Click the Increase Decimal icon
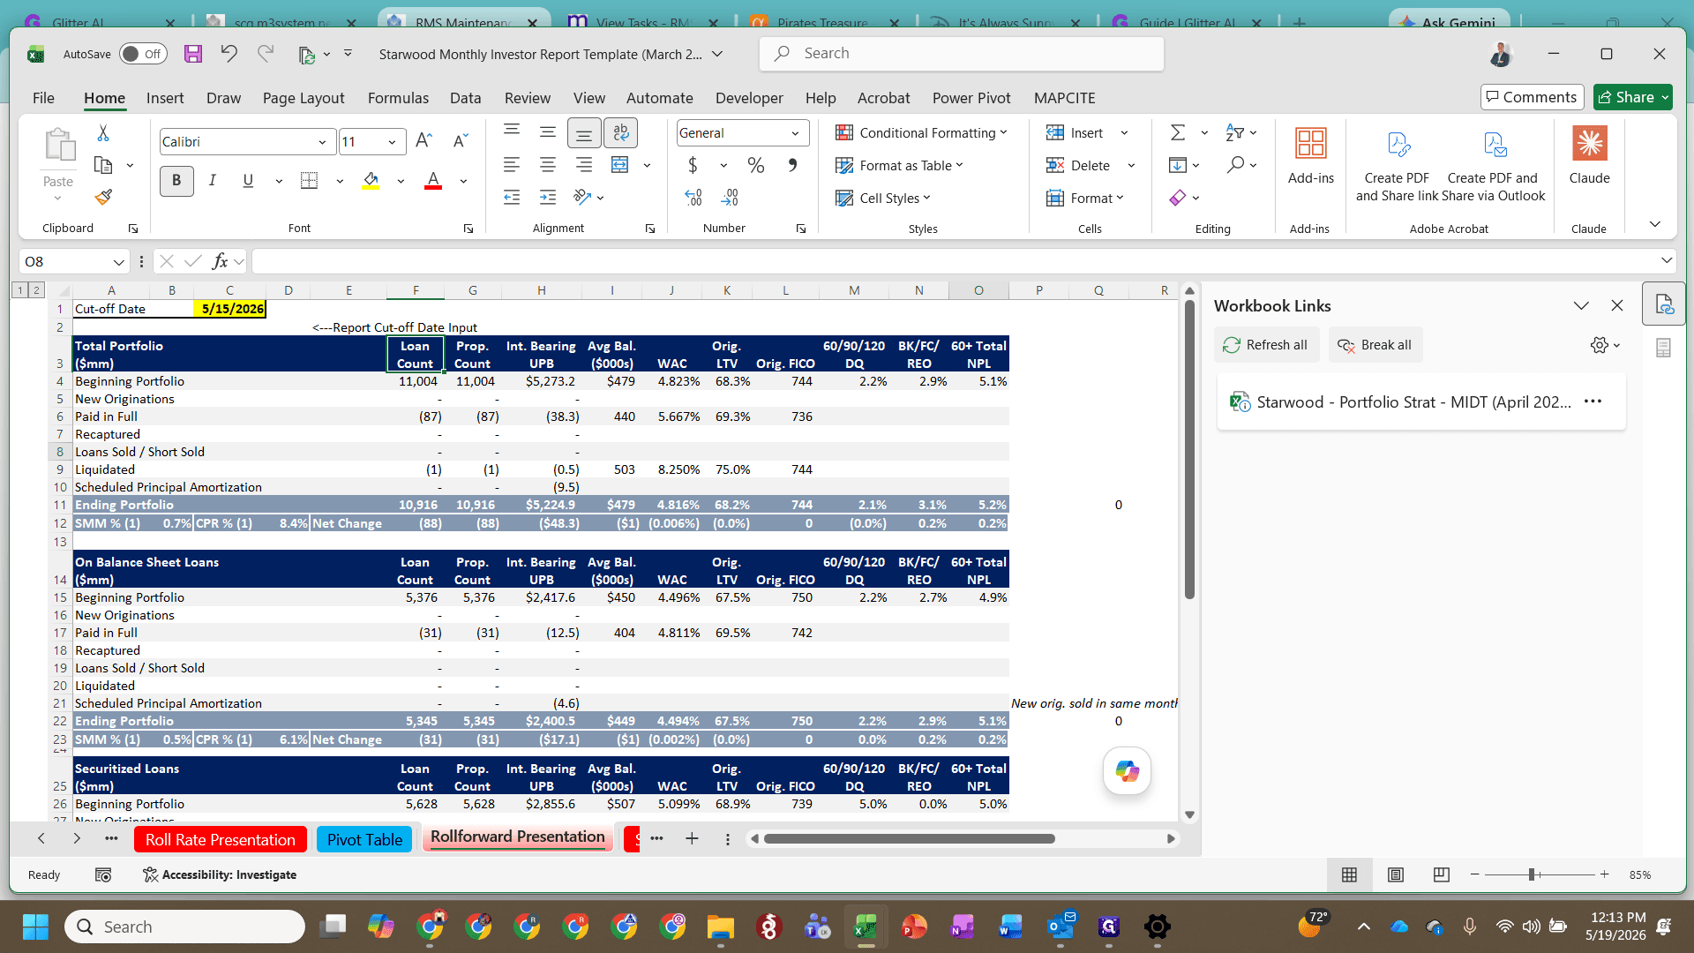 coord(693,198)
